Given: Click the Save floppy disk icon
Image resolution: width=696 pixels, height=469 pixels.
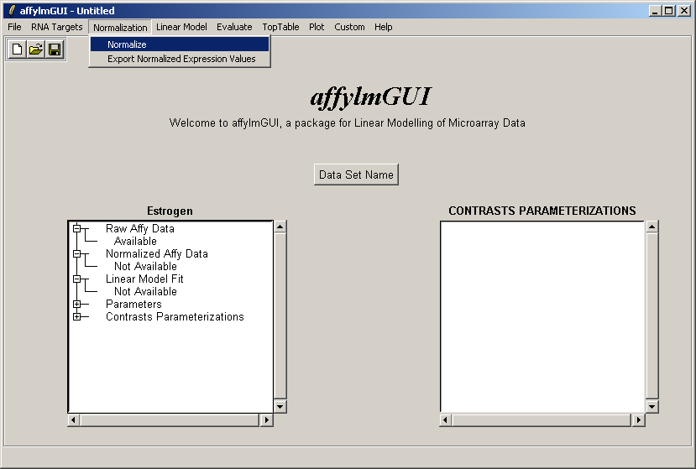Looking at the screenshot, I should pyautogui.click(x=55, y=50).
